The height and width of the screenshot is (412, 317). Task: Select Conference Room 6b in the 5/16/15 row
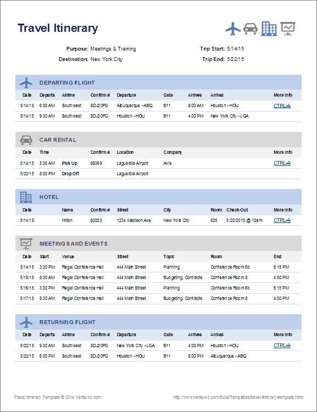pos(230,288)
